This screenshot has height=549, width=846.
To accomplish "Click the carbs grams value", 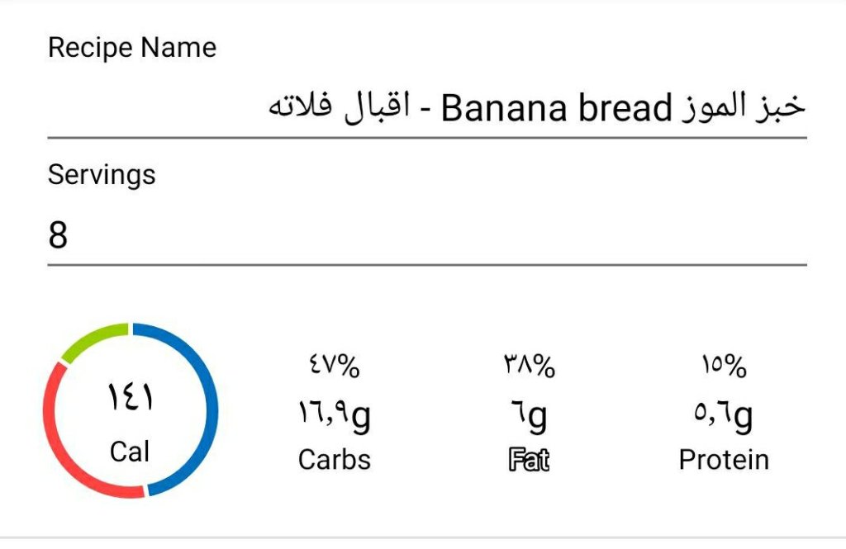I will [335, 417].
